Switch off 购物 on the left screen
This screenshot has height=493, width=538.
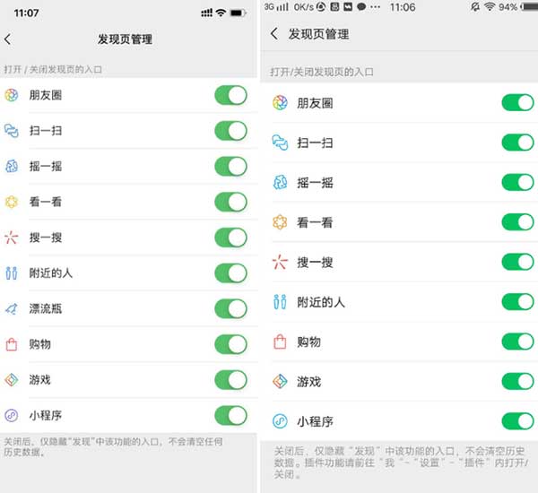(x=230, y=344)
